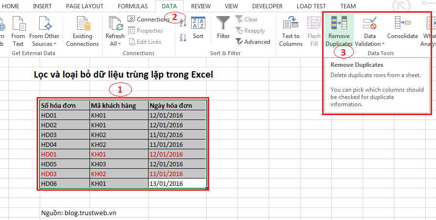The image size is (436, 220).
Task: Click the Edit Links button
Action: [145, 42]
